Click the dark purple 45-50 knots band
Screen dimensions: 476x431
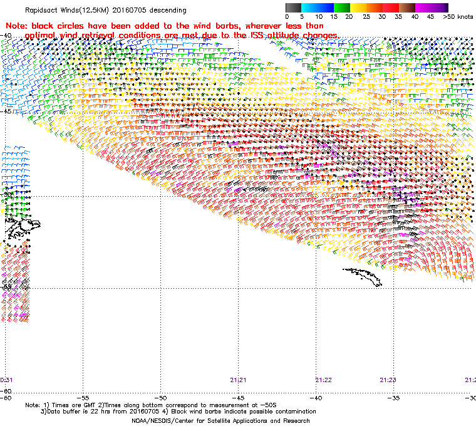click(440, 8)
